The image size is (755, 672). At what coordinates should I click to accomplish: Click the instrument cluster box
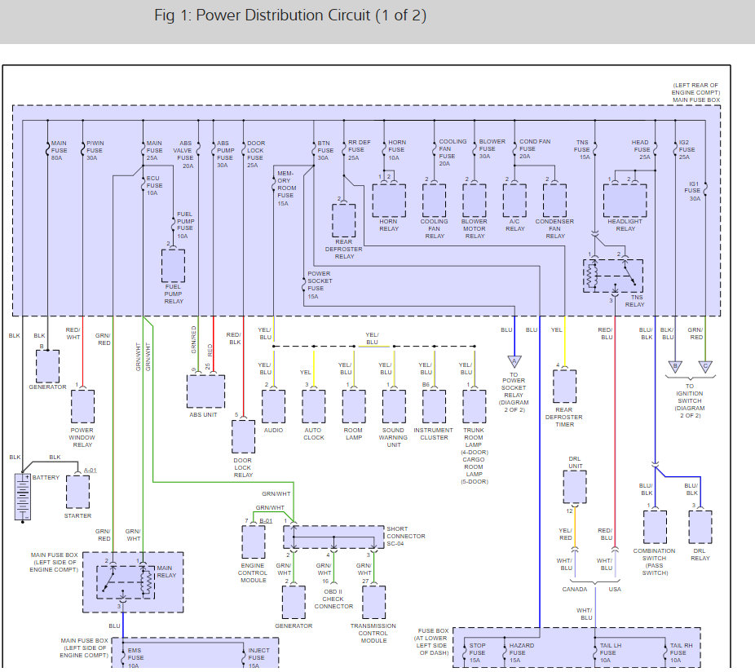coord(434,405)
